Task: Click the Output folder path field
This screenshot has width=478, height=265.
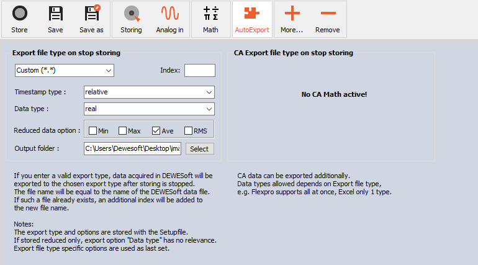Action: click(132, 148)
